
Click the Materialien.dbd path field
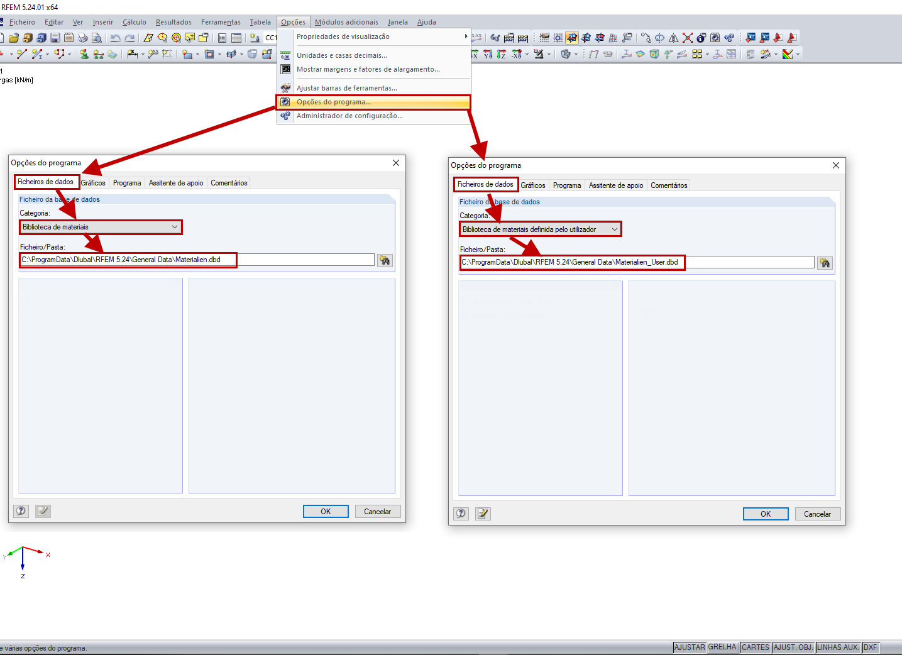(197, 260)
